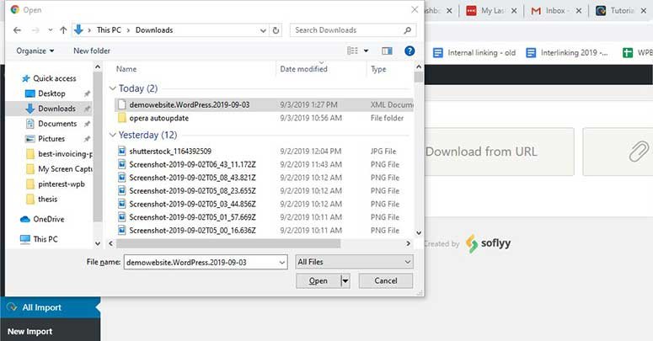653x341 pixels.
Task: Toggle the preview pane icon
Action: coord(387,51)
